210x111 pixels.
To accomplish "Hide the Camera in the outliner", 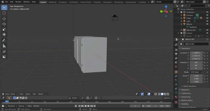I will tap(207, 15).
